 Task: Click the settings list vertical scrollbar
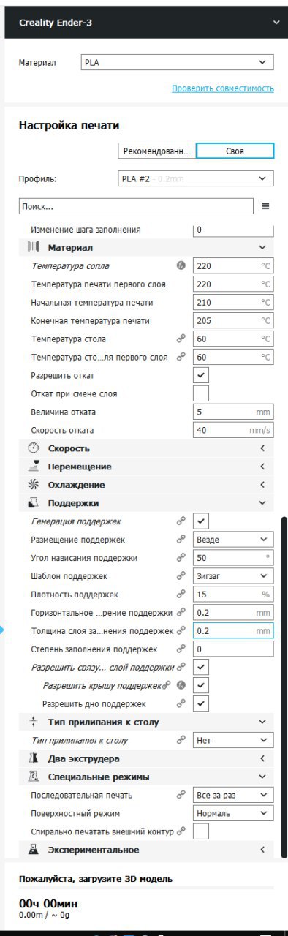pos(284,687)
